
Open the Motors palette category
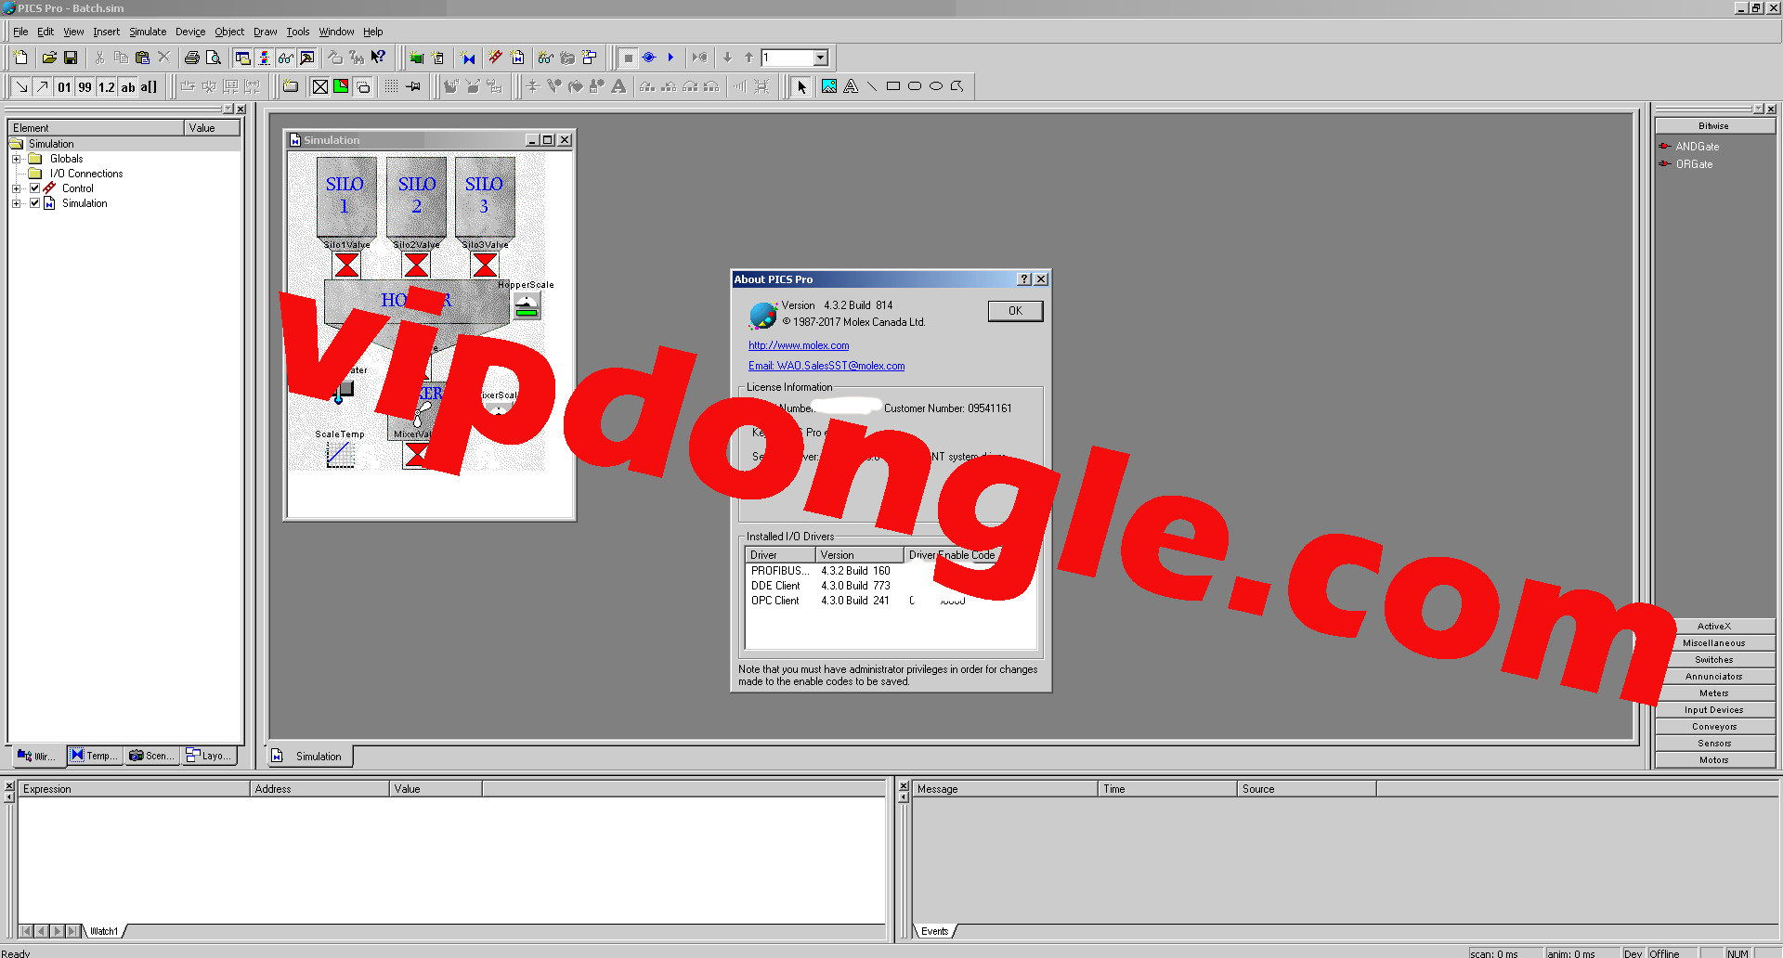1714,760
